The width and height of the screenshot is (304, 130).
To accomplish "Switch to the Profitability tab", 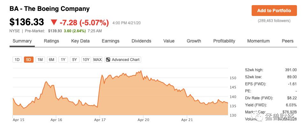I will click(x=224, y=41).
